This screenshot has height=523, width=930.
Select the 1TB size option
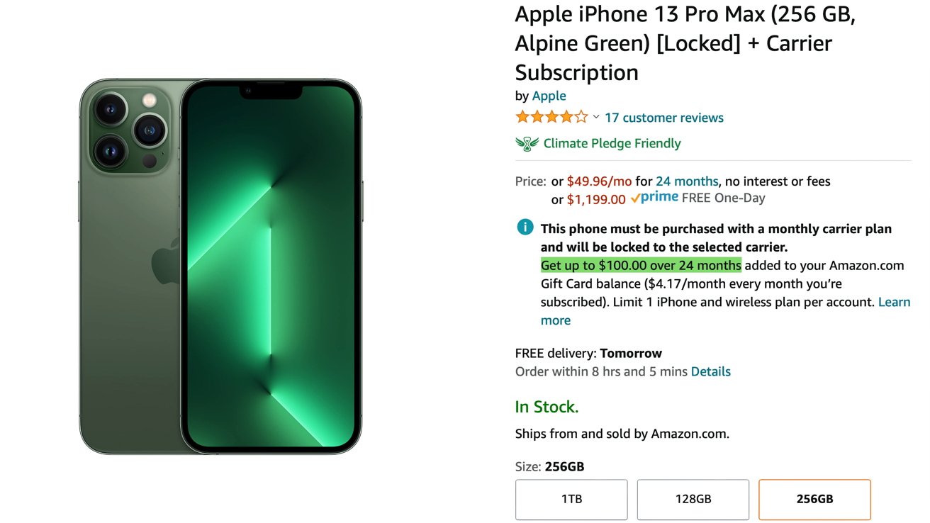pos(571,499)
